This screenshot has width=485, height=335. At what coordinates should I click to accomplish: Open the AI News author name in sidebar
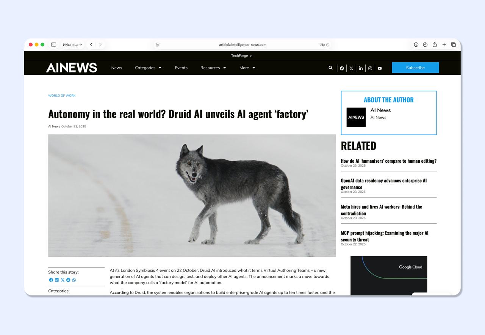(x=380, y=110)
